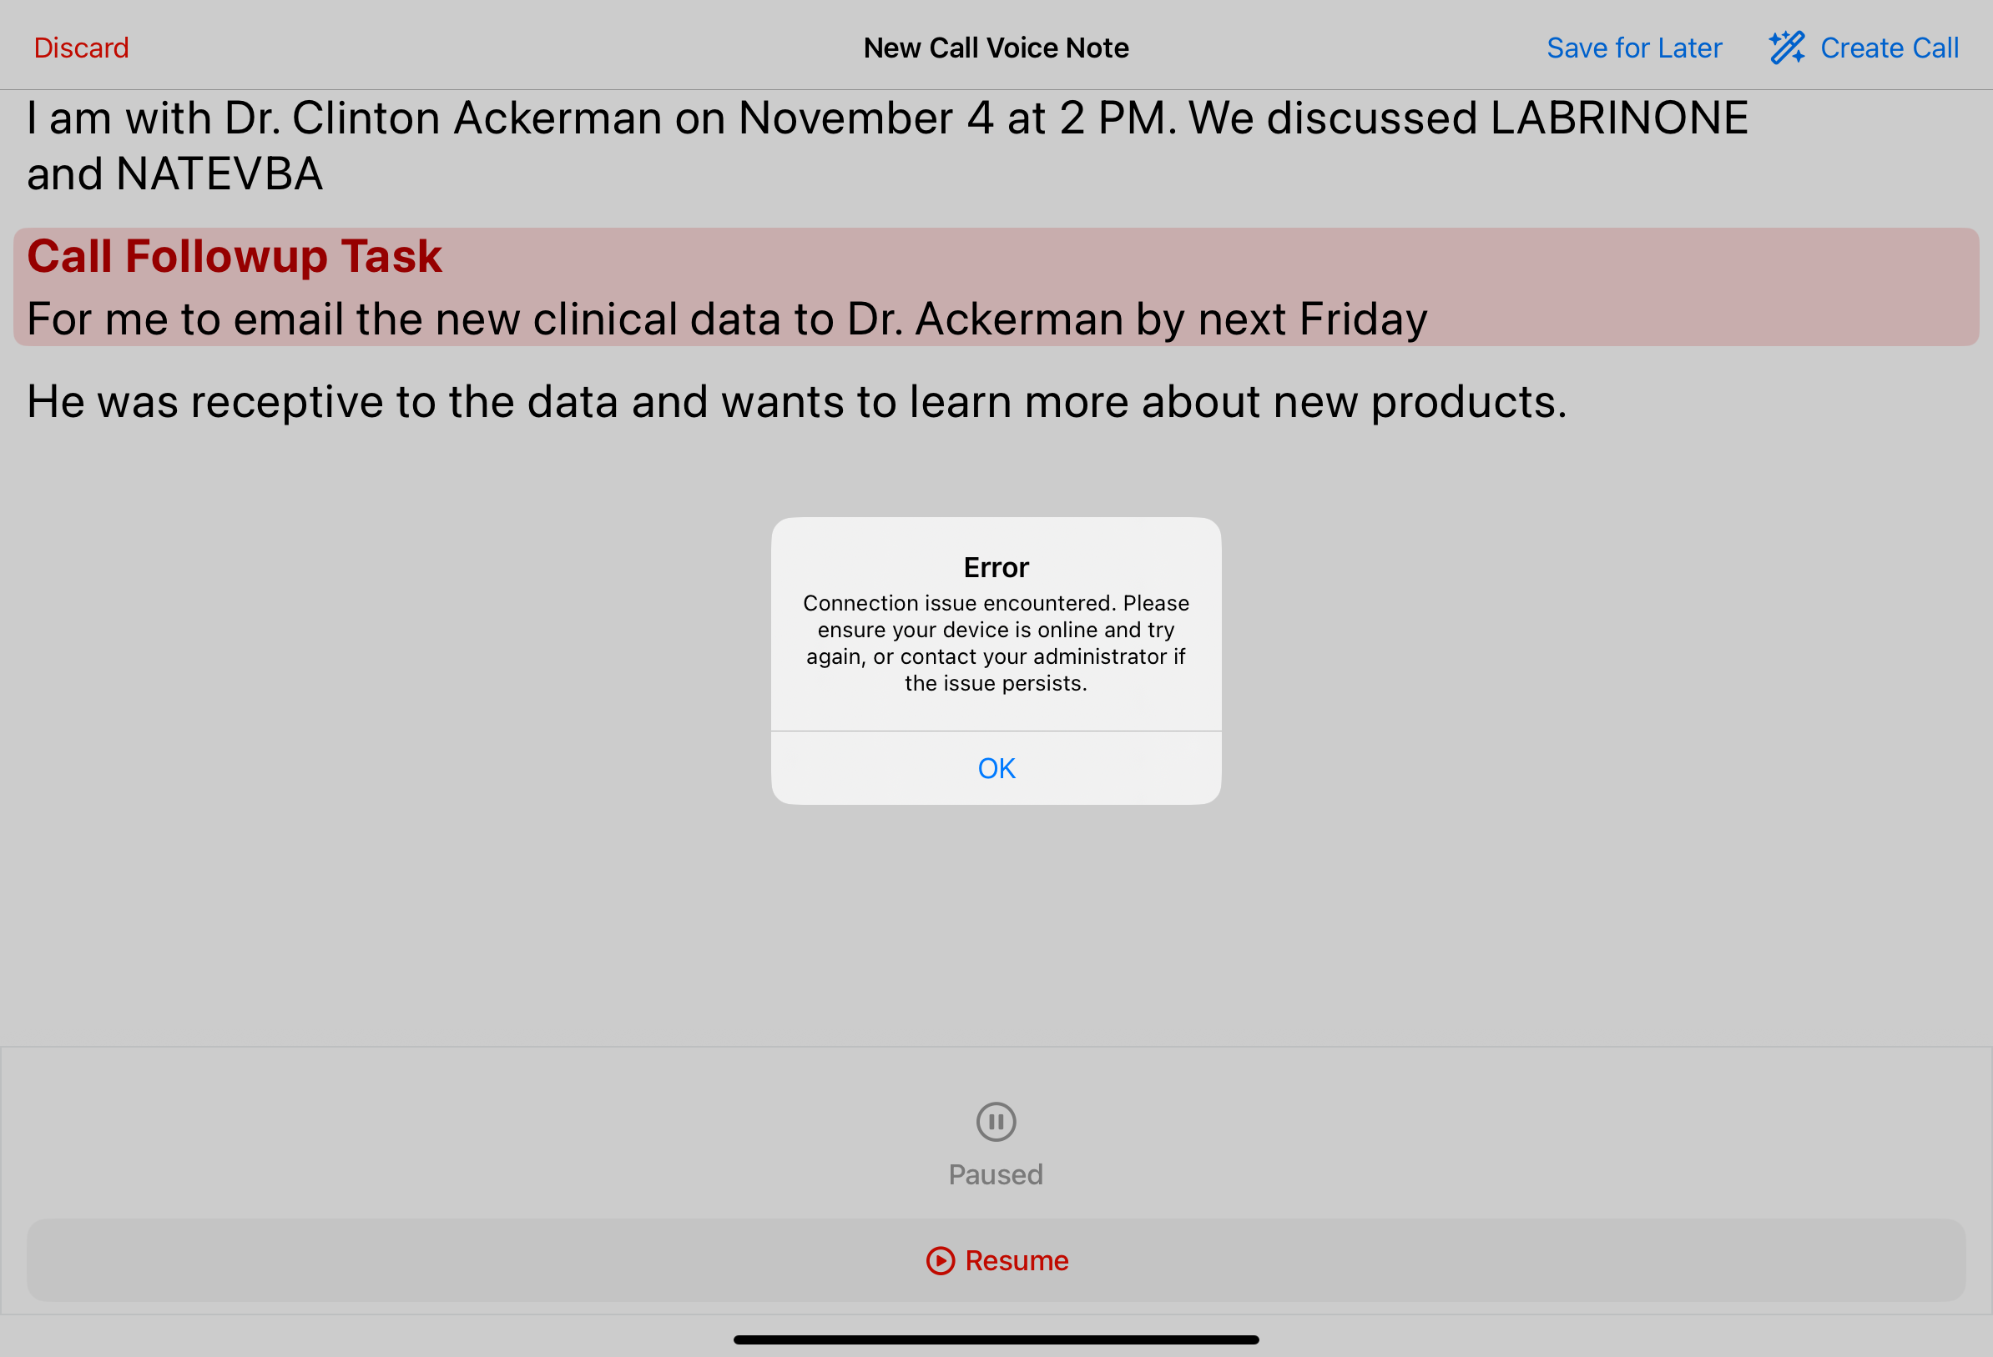Click the Error dialog title
This screenshot has height=1357, width=1993.
996,567
